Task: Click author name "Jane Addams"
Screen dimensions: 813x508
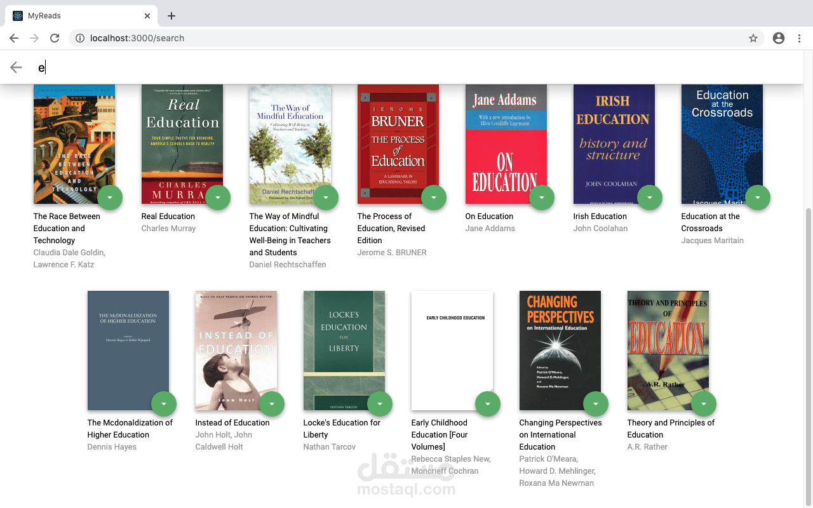Action: 490,229
